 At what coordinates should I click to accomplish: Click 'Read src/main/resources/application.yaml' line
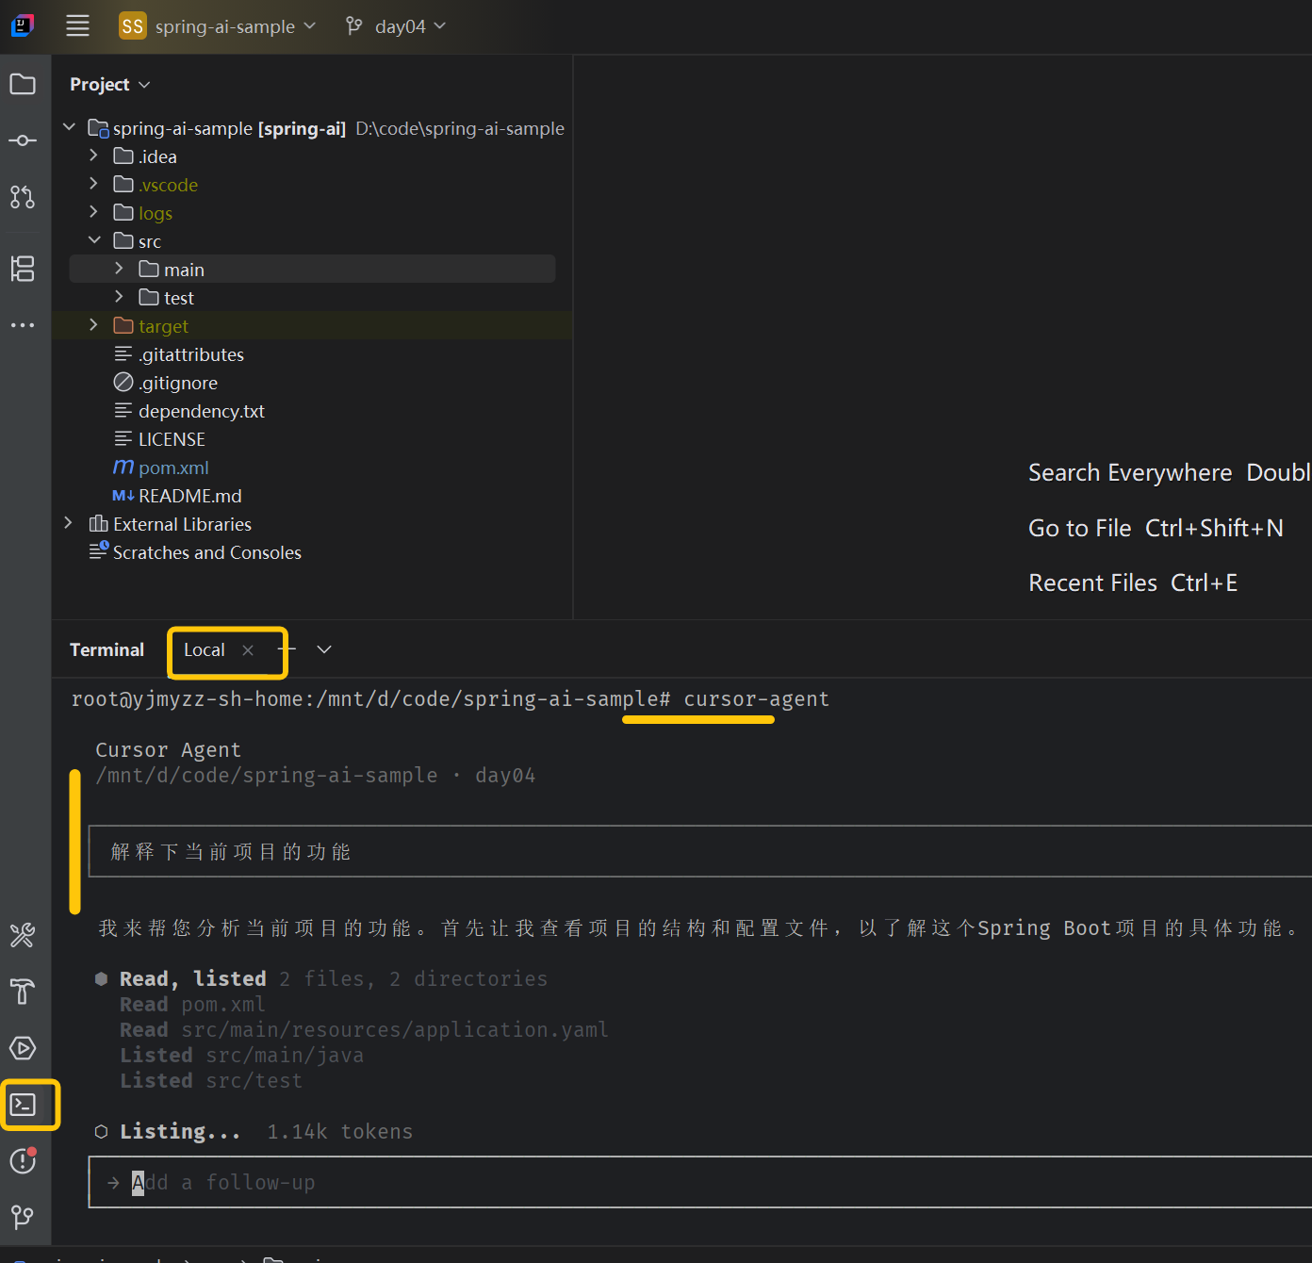click(364, 1030)
